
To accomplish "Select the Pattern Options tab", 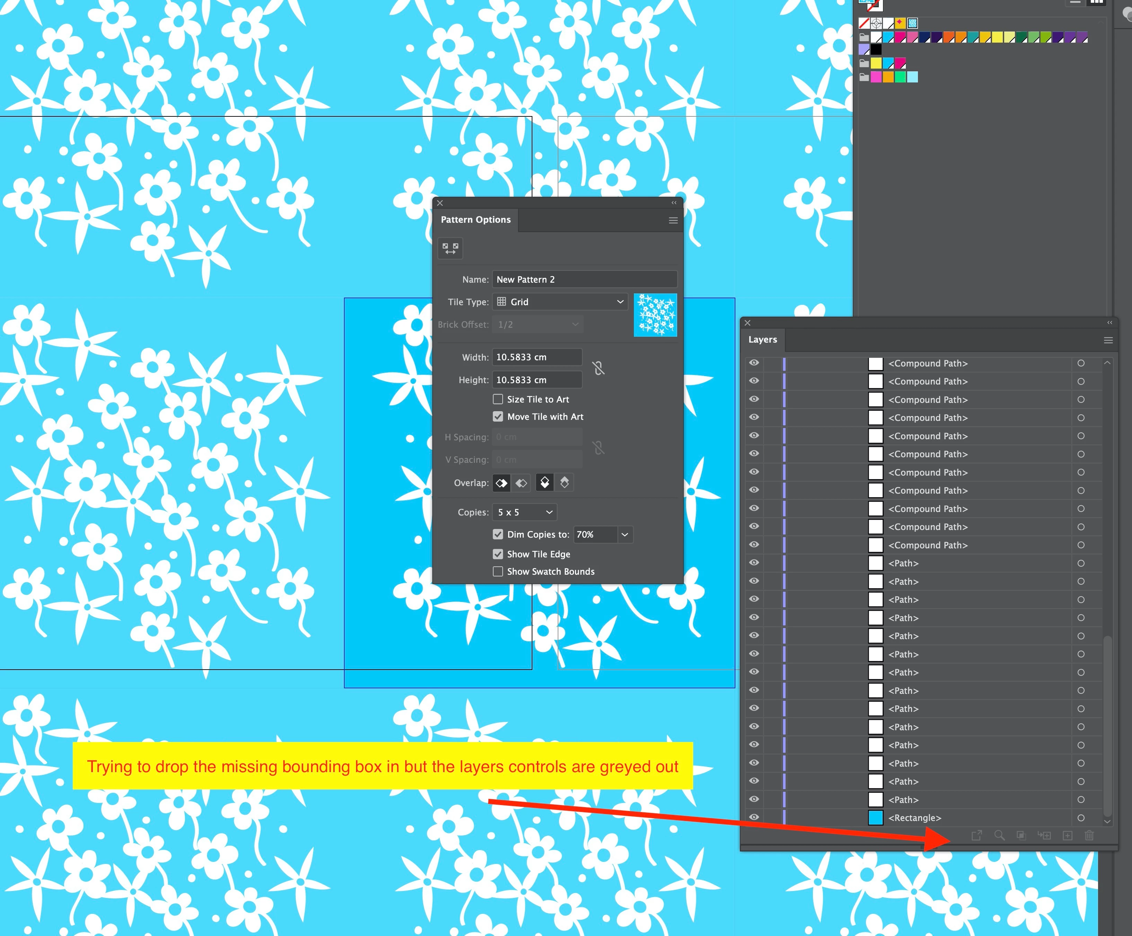I will (x=476, y=220).
